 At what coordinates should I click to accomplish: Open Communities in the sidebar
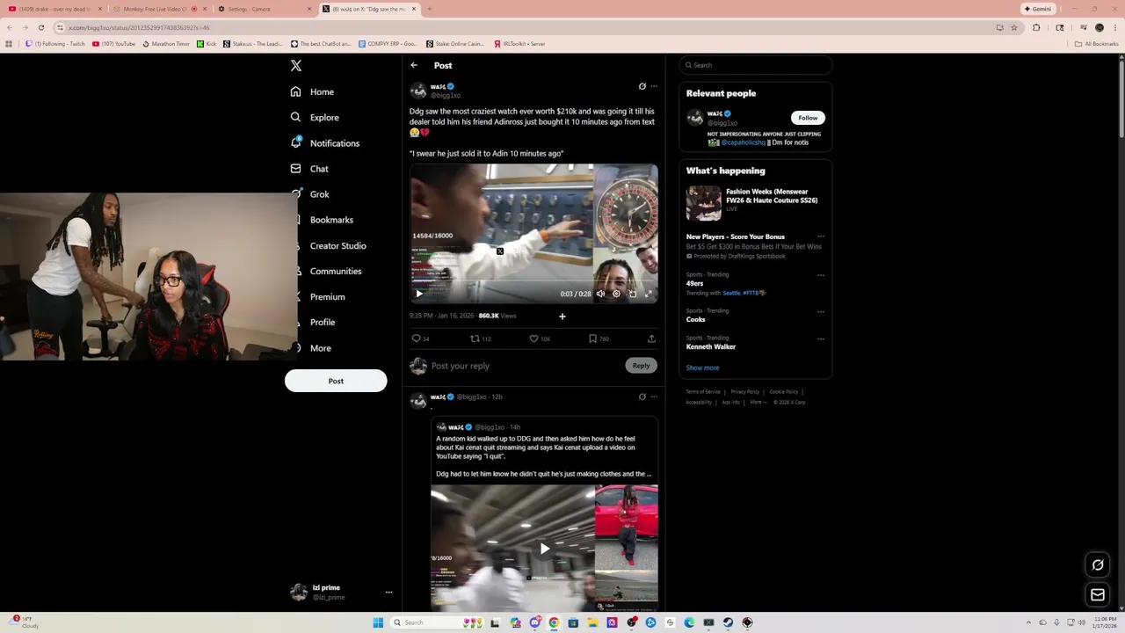(336, 271)
